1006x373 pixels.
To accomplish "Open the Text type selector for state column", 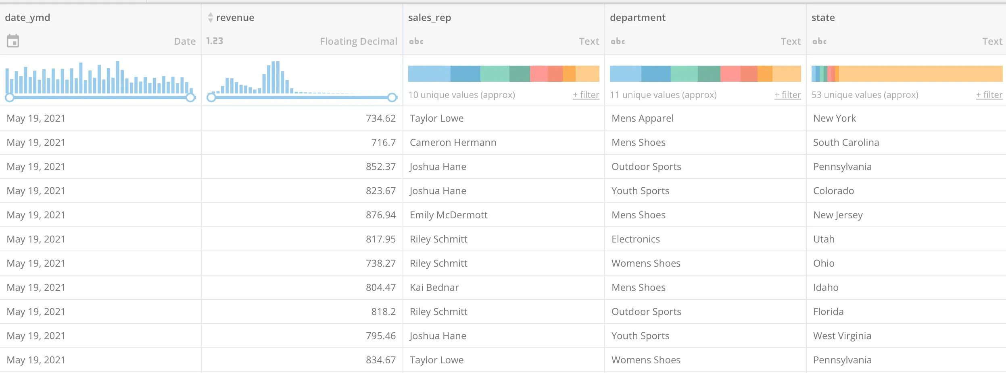I will click(x=992, y=41).
